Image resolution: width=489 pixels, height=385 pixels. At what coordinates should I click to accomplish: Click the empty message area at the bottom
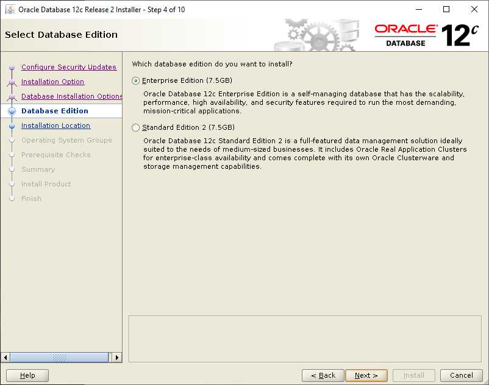click(305, 339)
